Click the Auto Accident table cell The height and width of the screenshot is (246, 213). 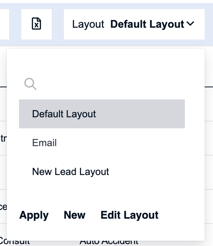tap(109, 242)
